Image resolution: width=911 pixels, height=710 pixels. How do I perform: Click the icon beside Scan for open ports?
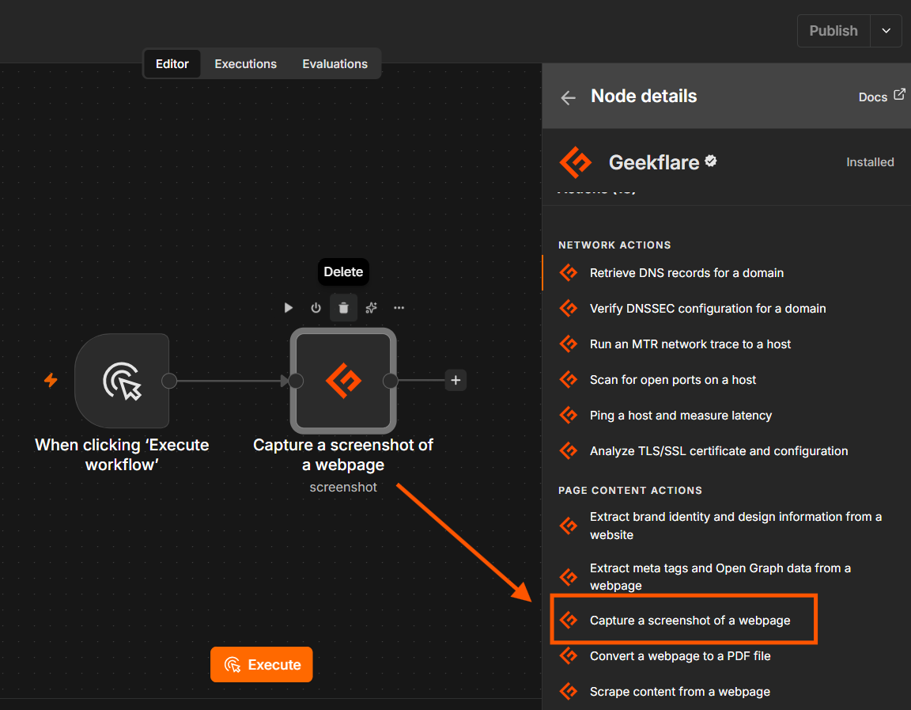(569, 379)
